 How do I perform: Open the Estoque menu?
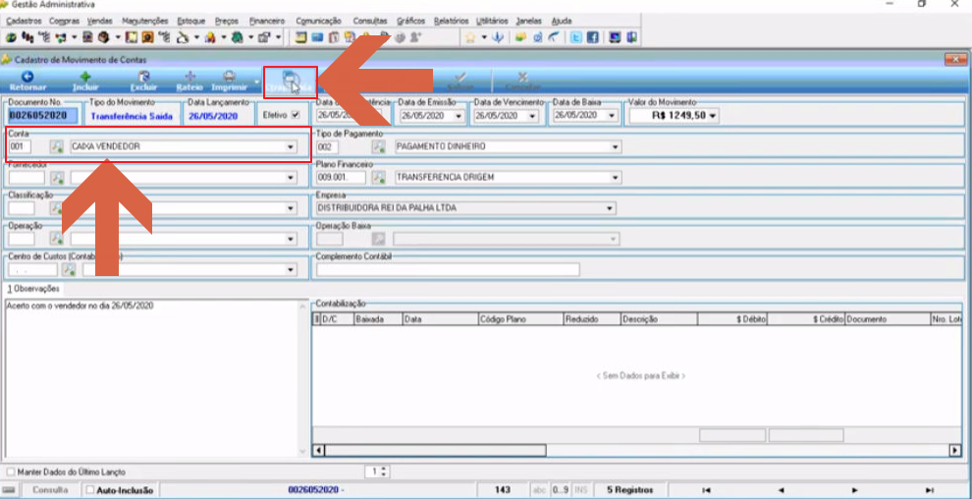pos(190,21)
